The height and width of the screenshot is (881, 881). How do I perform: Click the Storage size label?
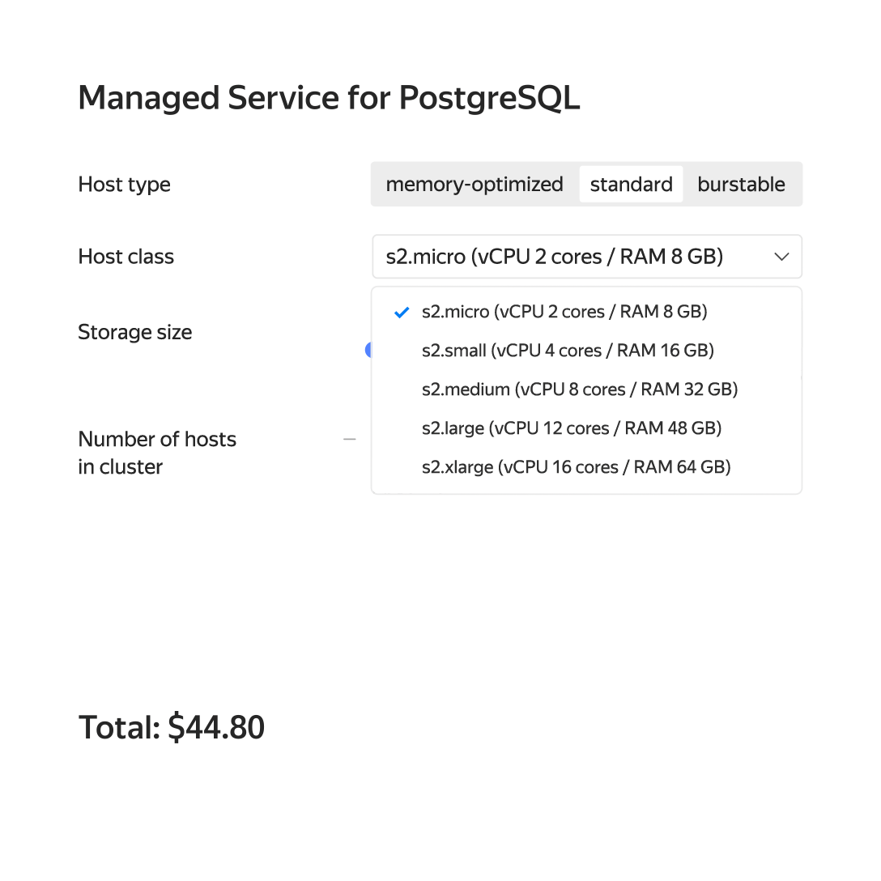point(135,333)
